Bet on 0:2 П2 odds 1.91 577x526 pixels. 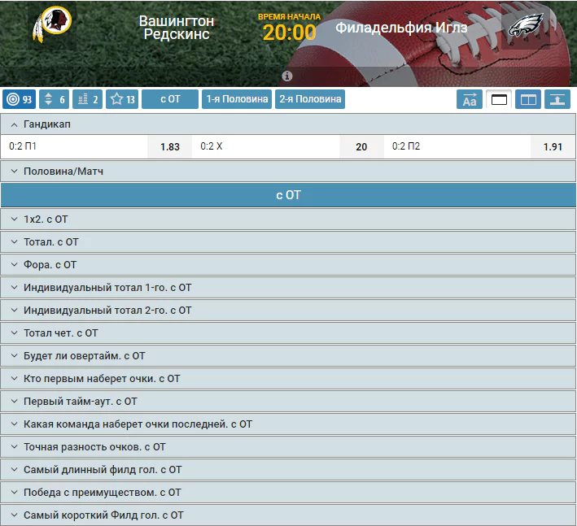coord(553,146)
